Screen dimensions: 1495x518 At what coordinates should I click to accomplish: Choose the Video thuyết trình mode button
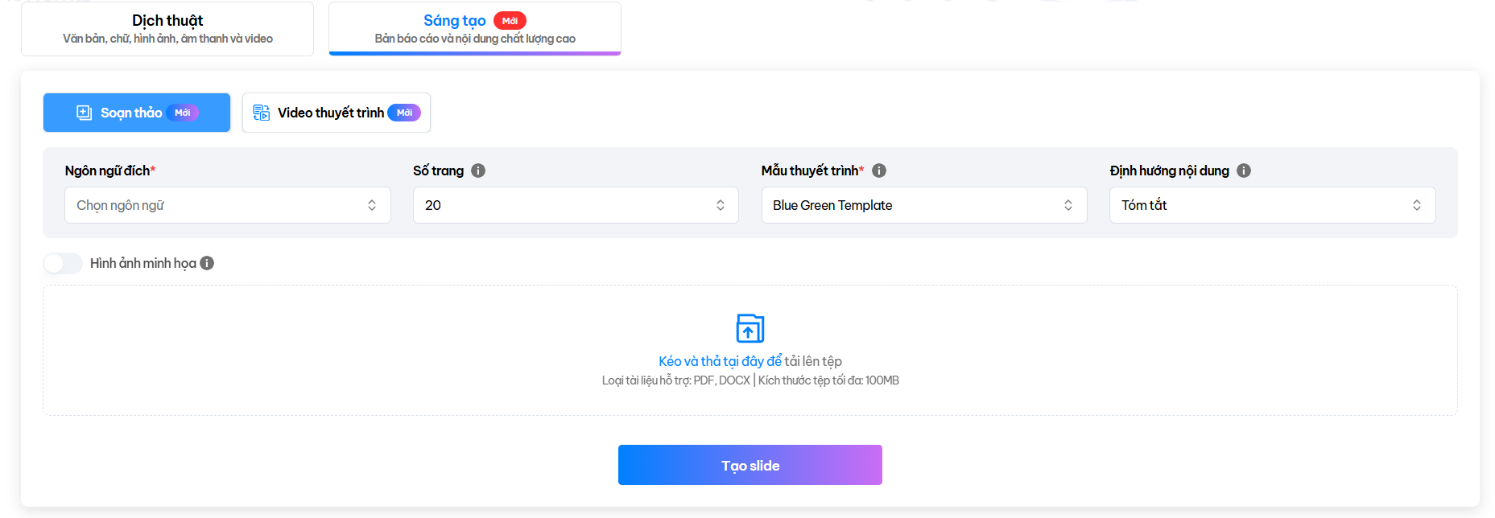336,113
